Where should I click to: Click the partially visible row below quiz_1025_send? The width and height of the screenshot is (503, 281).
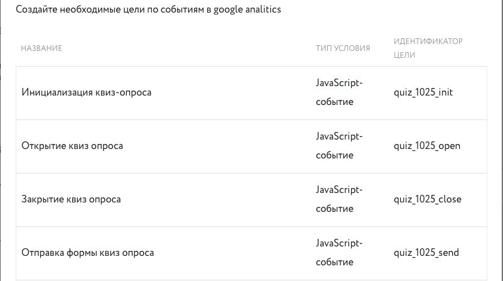pos(251,280)
